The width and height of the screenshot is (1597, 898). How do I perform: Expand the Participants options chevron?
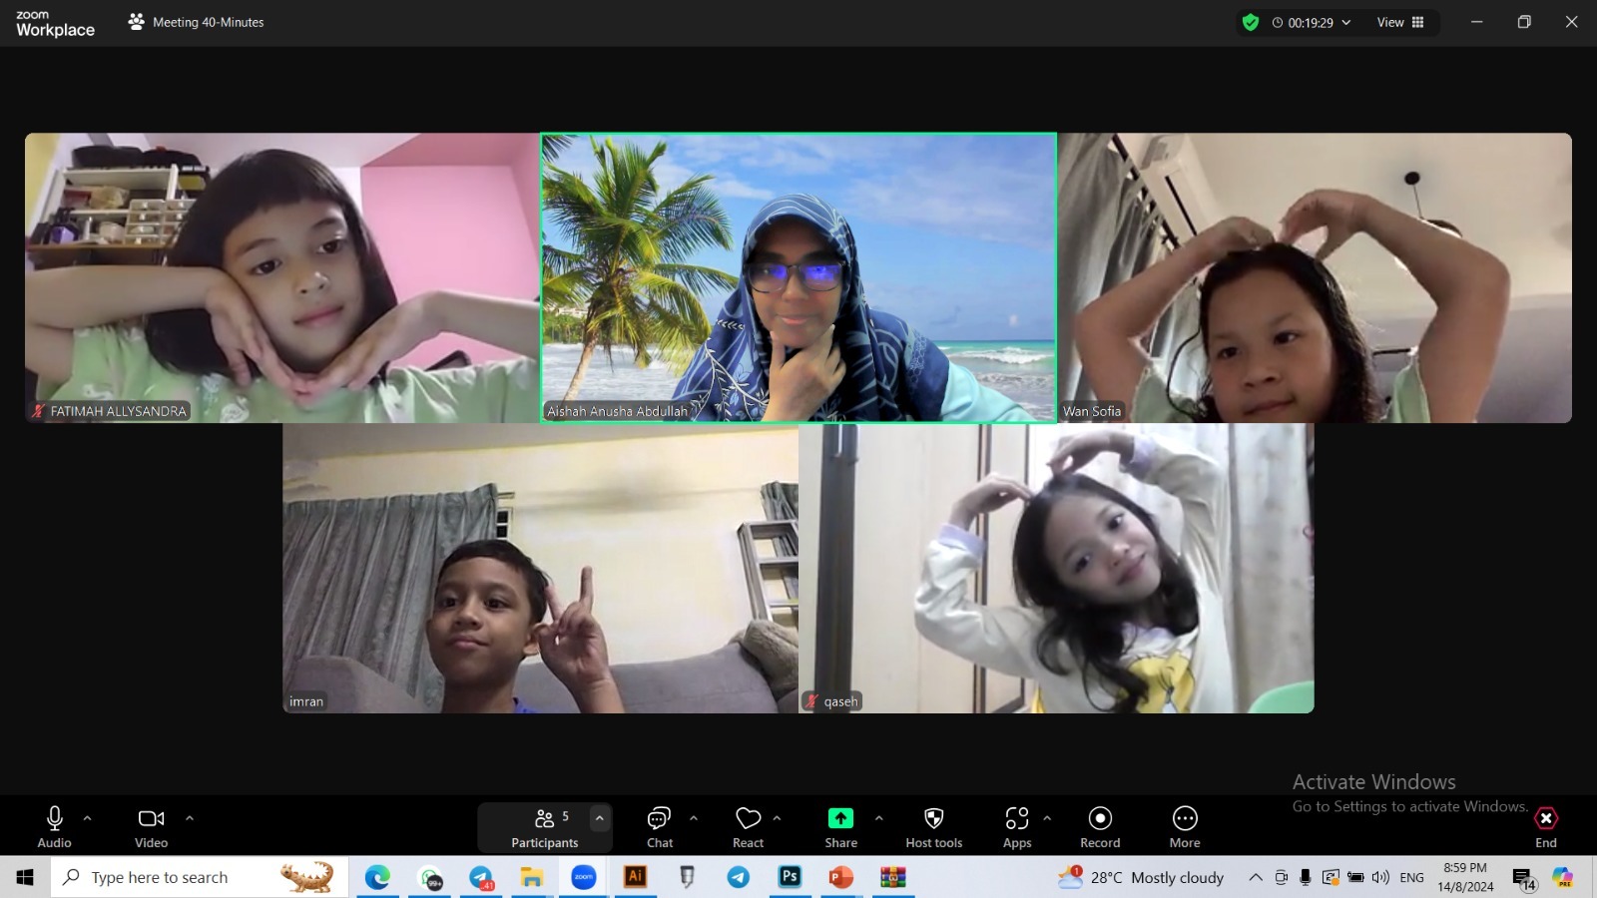[x=599, y=818]
